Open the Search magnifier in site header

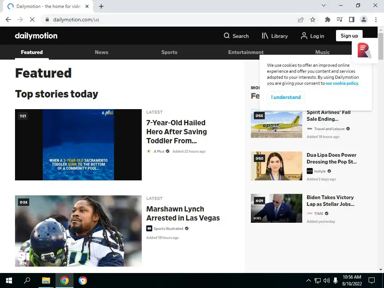226,36
